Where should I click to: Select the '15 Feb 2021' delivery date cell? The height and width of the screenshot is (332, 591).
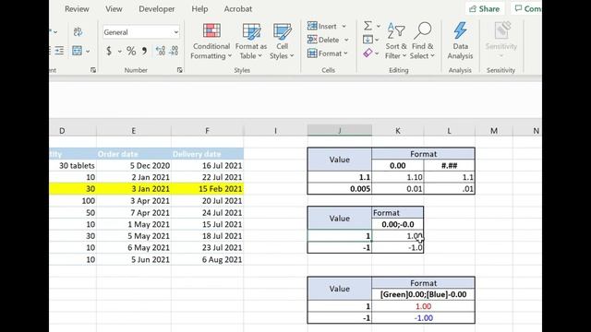[x=207, y=188]
